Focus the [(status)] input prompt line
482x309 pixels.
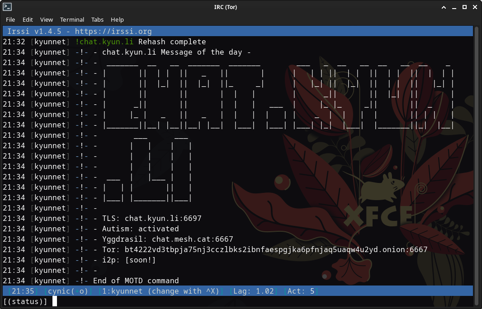136,301
